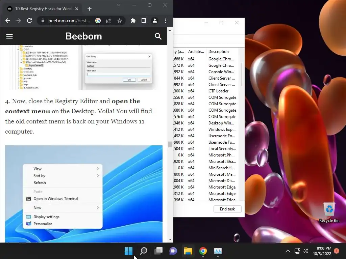Screen dimensions: 346x259
Task: Select the Microsoft Sha... process row
Action: [207, 162]
